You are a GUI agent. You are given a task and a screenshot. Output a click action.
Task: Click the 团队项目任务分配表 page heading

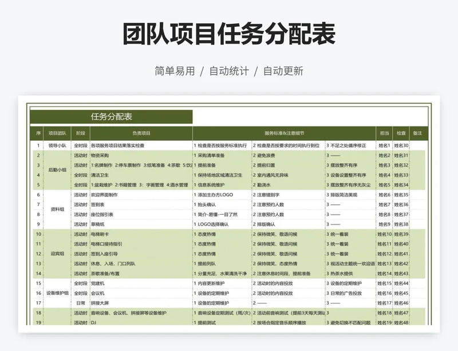click(228, 34)
